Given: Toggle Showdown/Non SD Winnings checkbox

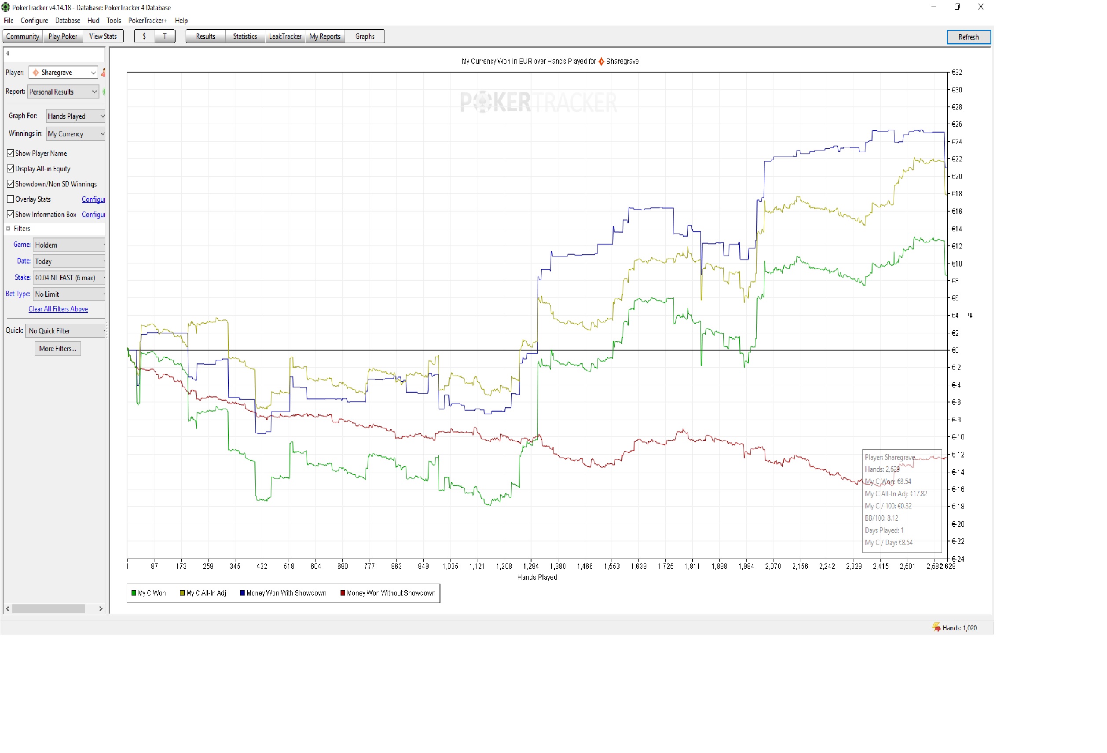Looking at the screenshot, I should point(11,184).
